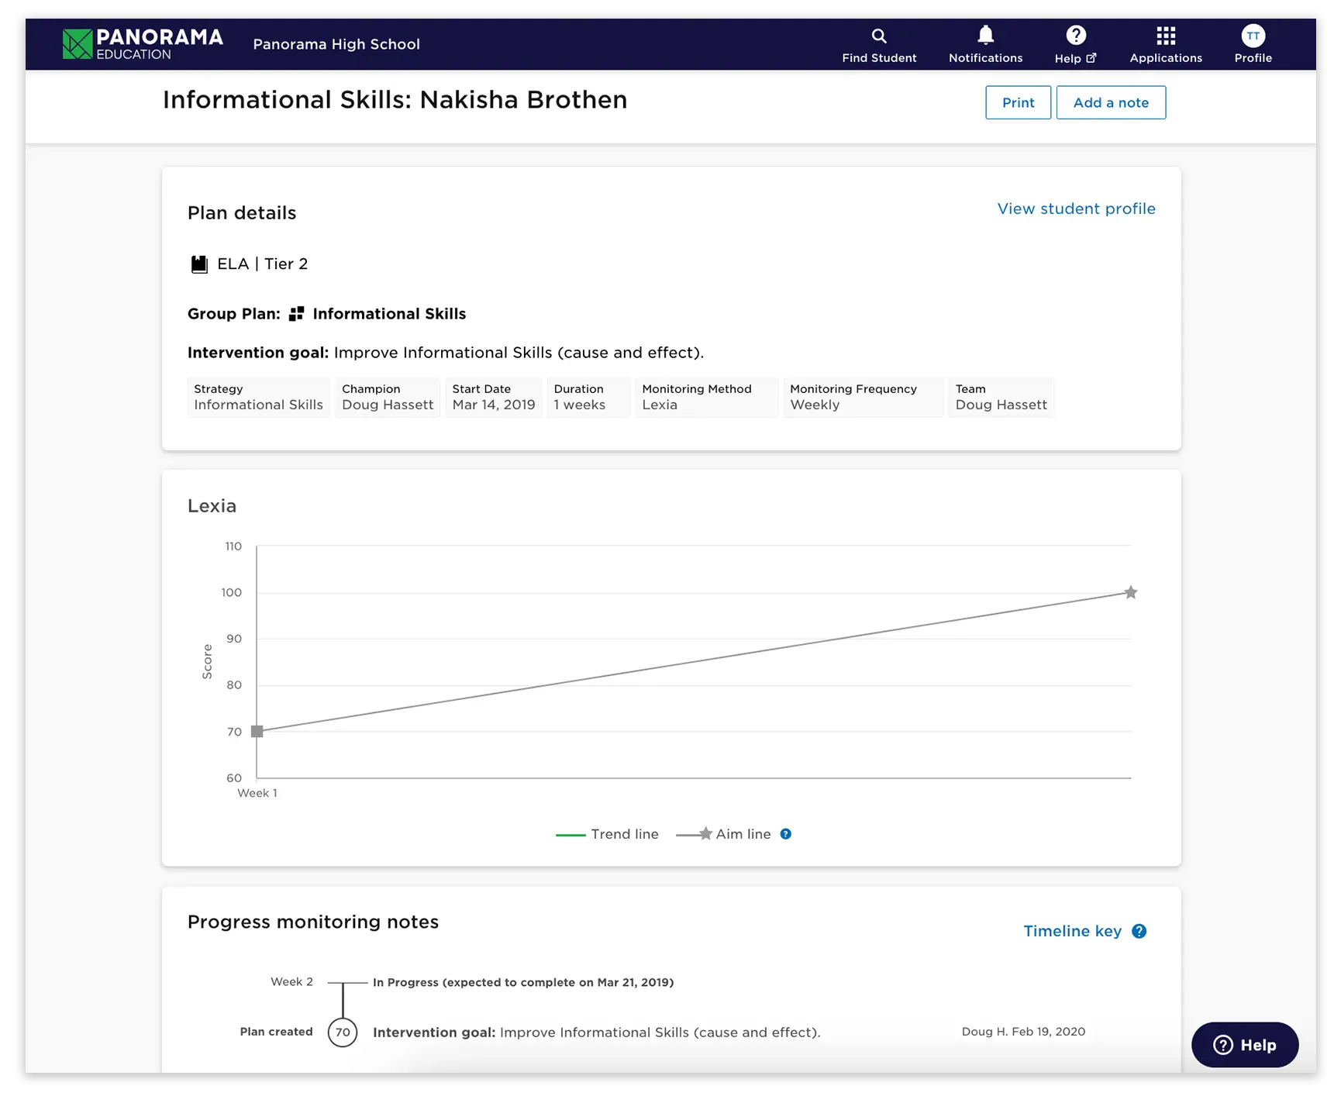Click the Panorama High School name
The width and height of the screenshot is (1341, 1110).
[336, 44]
